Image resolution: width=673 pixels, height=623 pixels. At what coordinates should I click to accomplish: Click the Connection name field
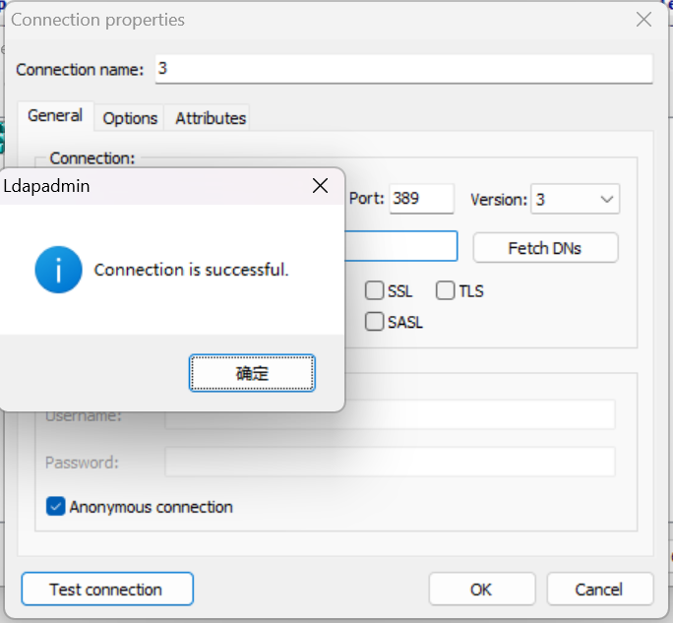(403, 69)
